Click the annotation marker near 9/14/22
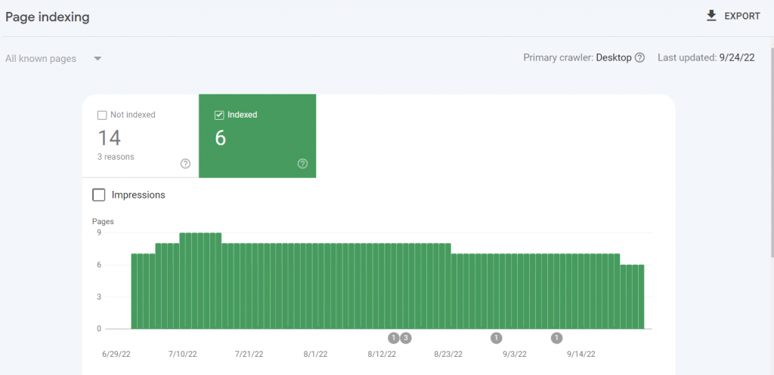 click(x=556, y=338)
